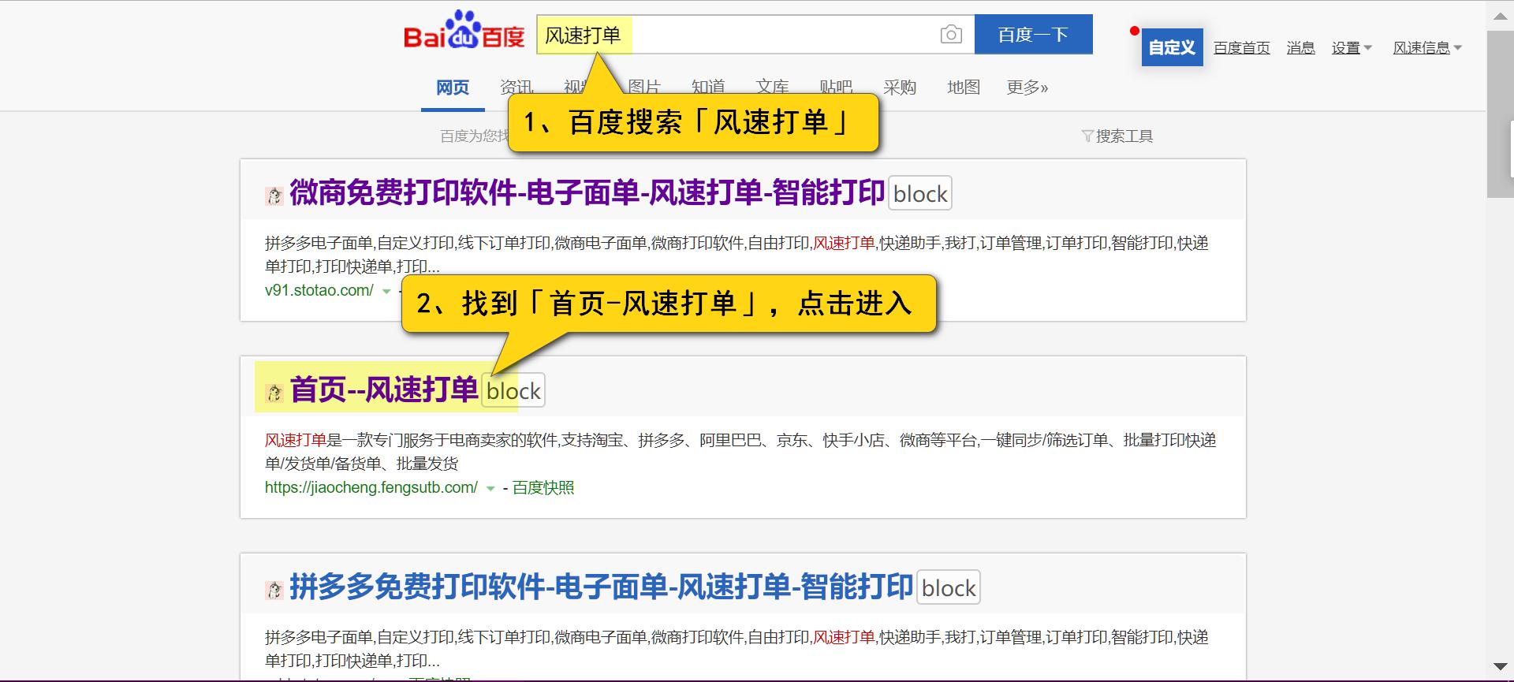The image size is (1514, 682).
Task: Click block button next to 微商免费打印软件 result
Action: tap(920, 193)
